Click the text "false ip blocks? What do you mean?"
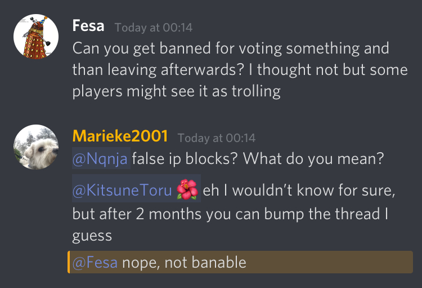This screenshot has height=288, width=422. [x=258, y=158]
